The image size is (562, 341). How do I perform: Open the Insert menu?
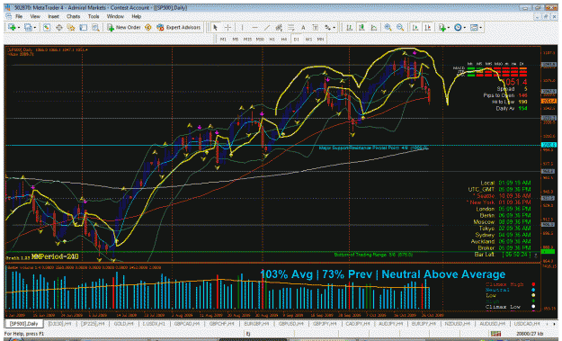[53, 16]
